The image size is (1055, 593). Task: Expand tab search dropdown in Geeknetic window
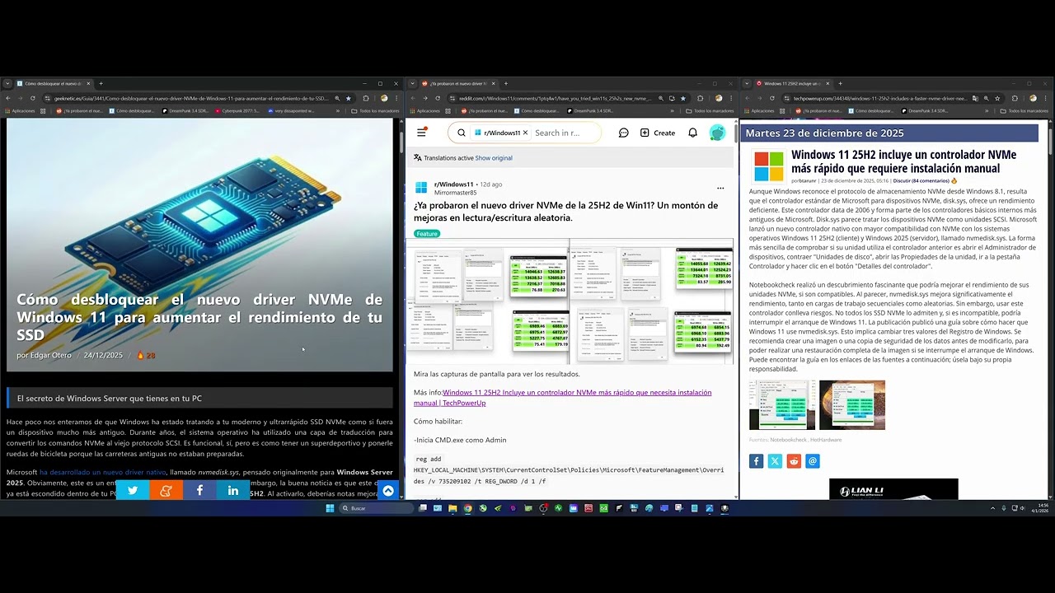pos(7,83)
